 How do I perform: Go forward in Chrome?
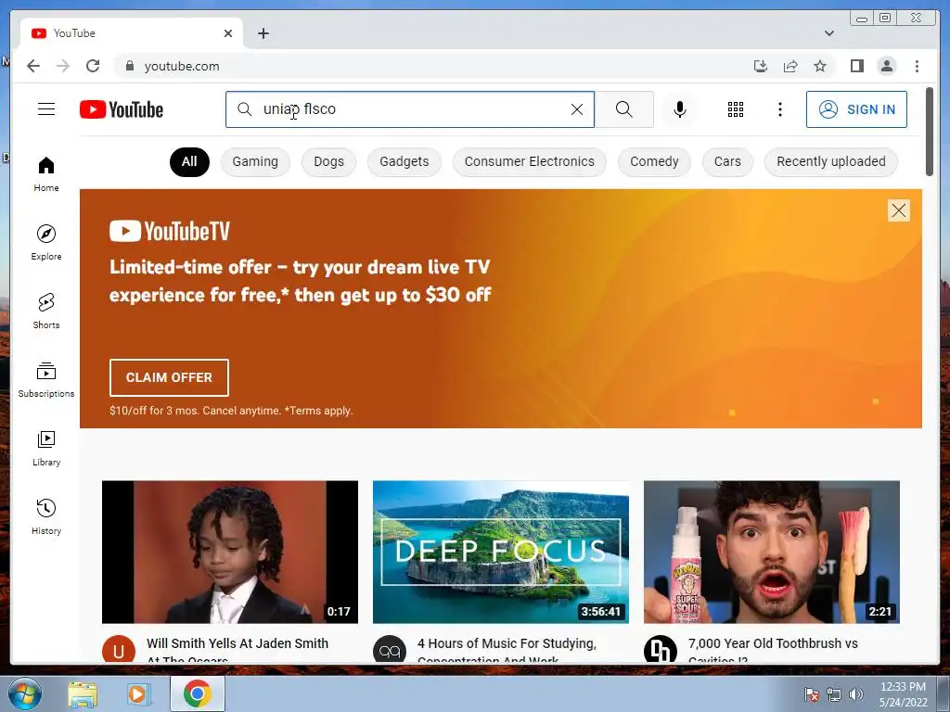pos(63,66)
